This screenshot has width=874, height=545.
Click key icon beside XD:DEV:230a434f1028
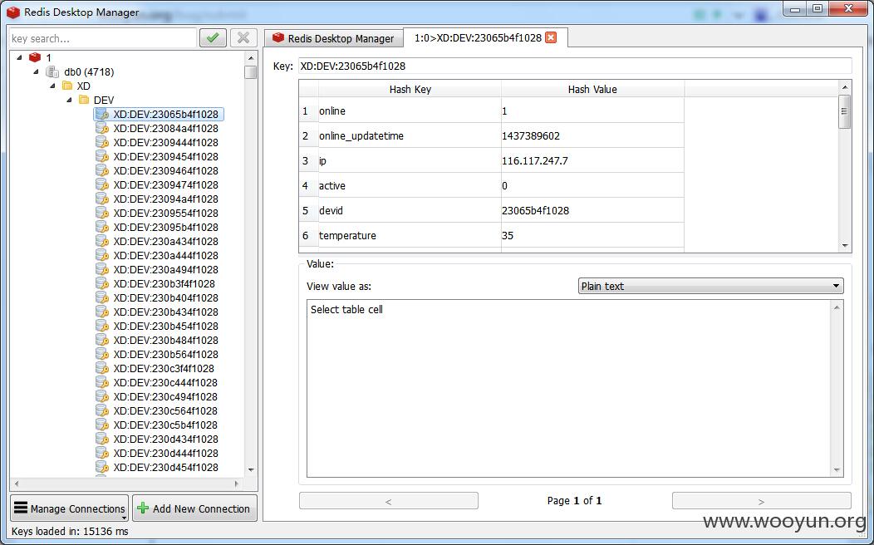[102, 241]
